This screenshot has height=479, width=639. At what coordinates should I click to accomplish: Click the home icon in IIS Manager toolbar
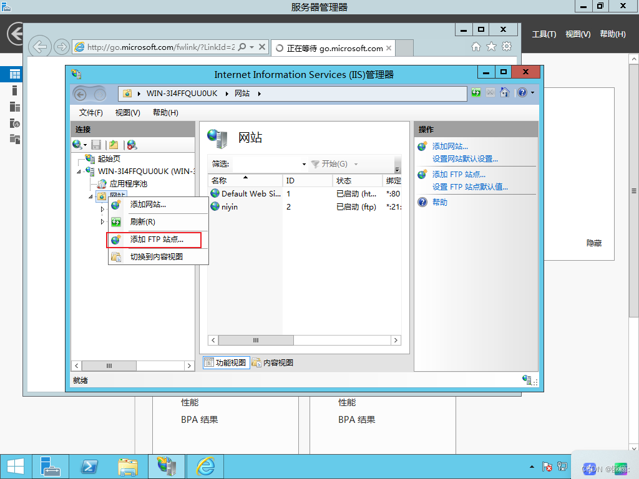pos(504,92)
